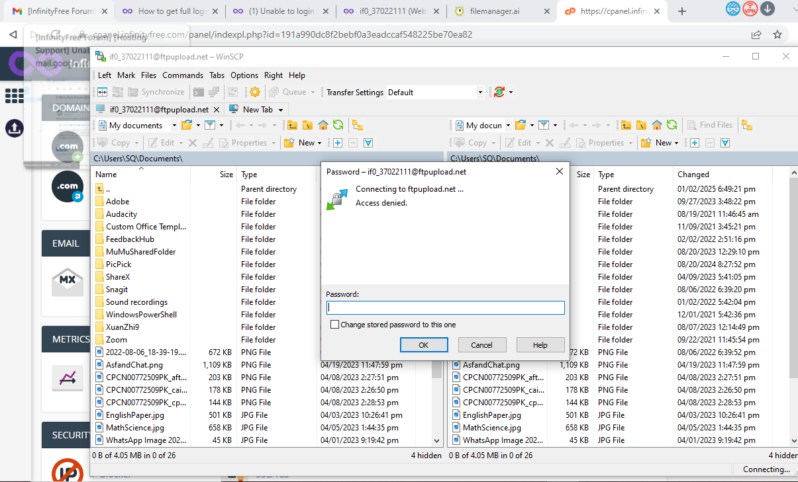
Task: Switch to filemanager.ai browser tab
Action: click(501, 11)
